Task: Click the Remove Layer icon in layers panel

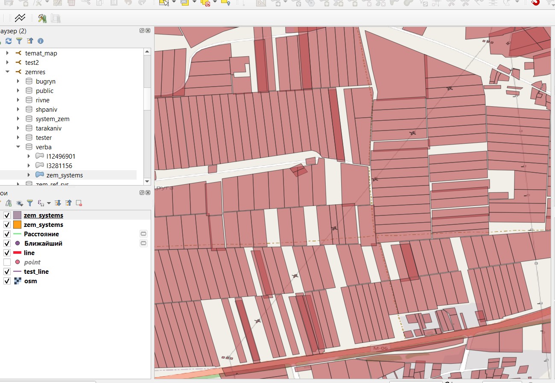Action: tap(79, 203)
